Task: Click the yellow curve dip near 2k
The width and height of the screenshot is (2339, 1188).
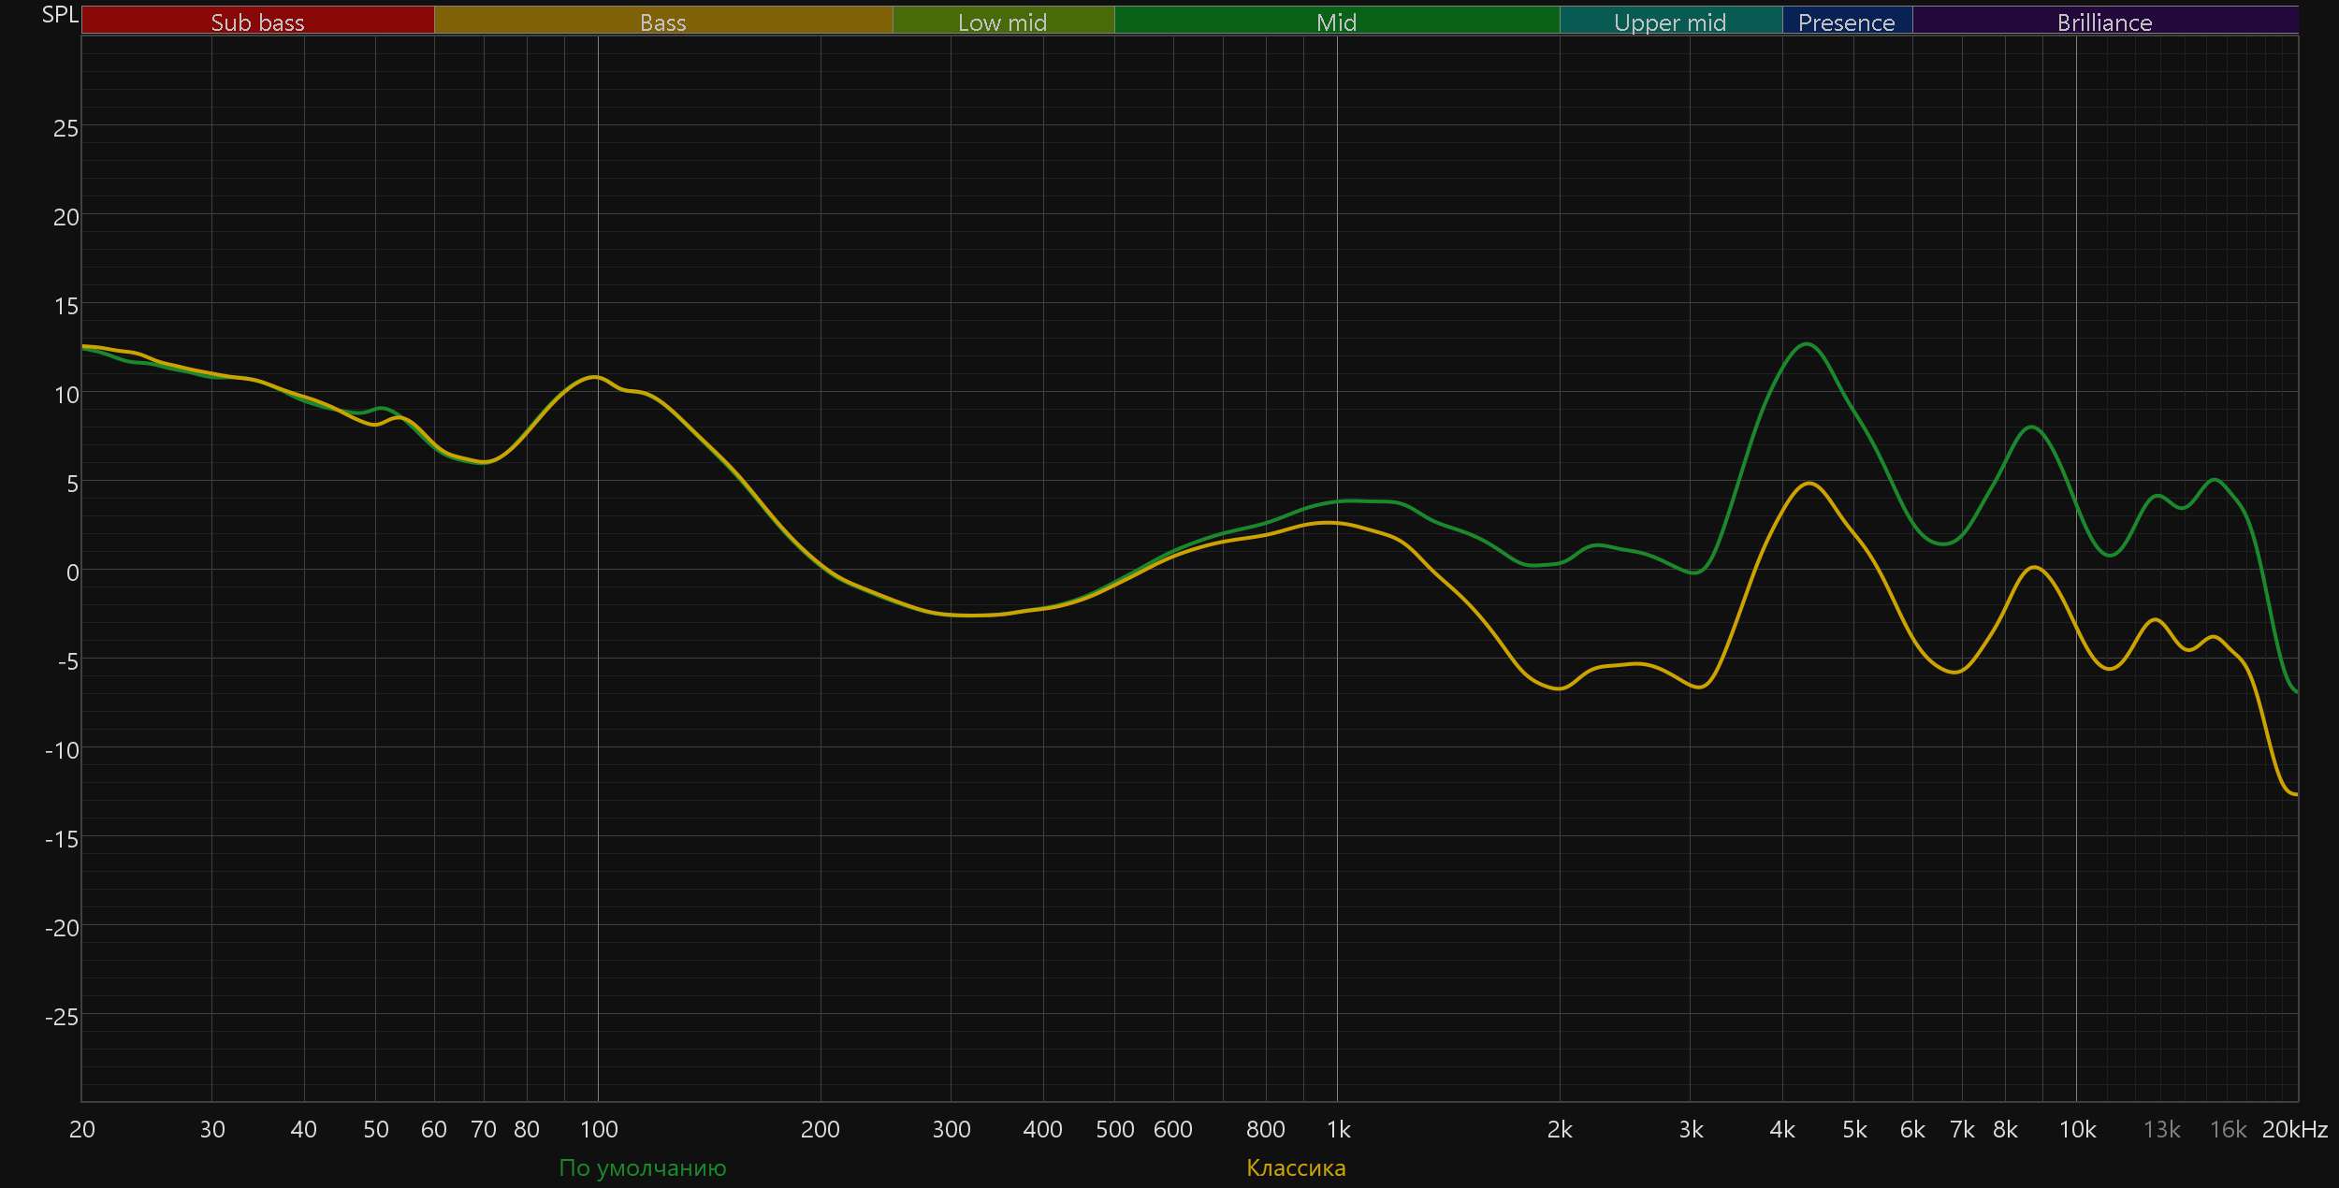Action: click(x=1559, y=688)
